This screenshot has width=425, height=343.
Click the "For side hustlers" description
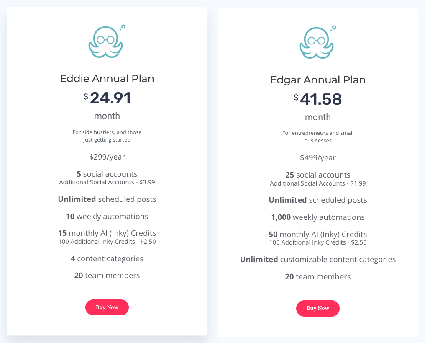pos(107,136)
